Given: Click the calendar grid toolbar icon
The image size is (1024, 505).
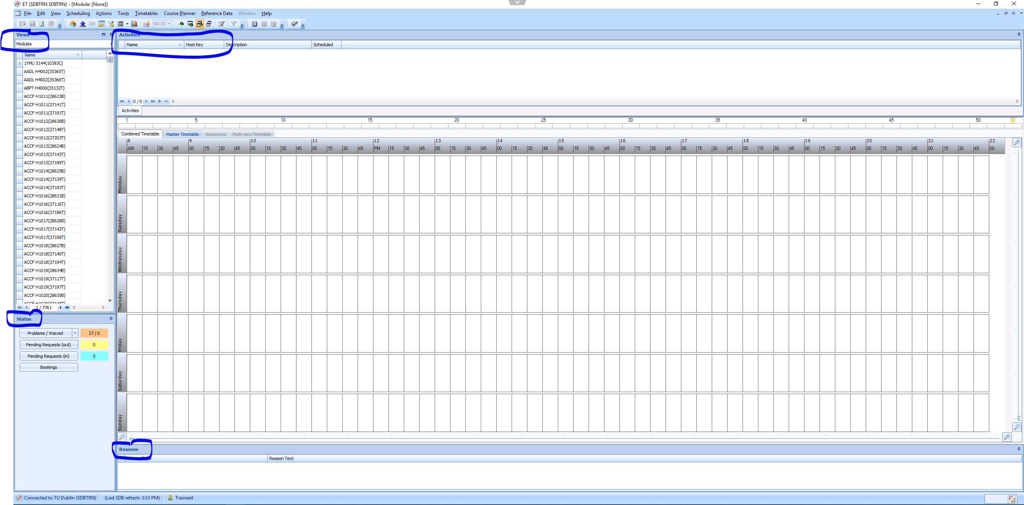Looking at the screenshot, I should (101, 24).
